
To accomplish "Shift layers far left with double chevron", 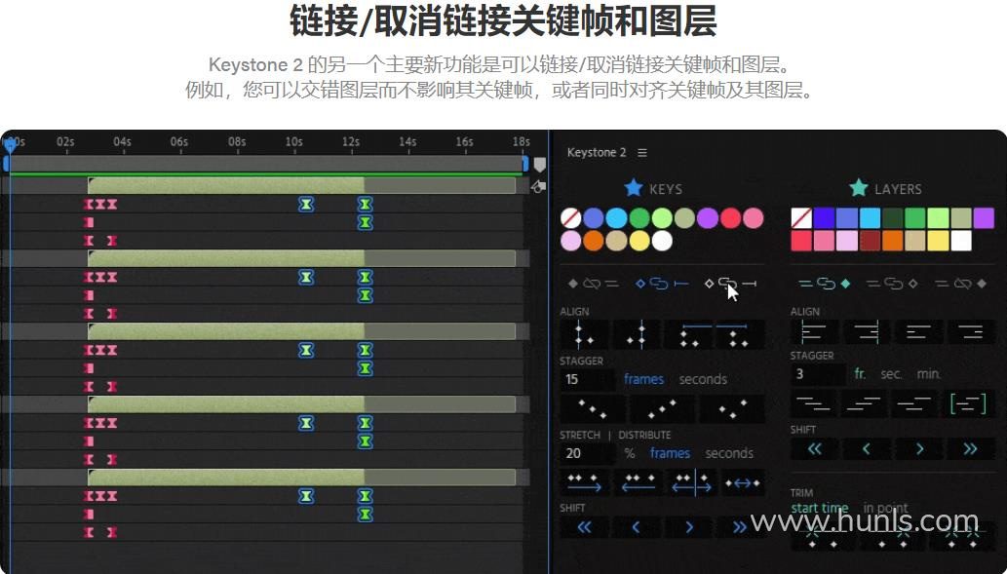I will [x=814, y=449].
